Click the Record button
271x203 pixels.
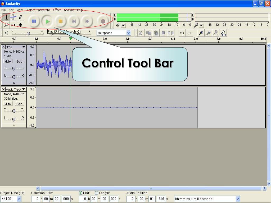pyautogui.click(x=103, y=21)
